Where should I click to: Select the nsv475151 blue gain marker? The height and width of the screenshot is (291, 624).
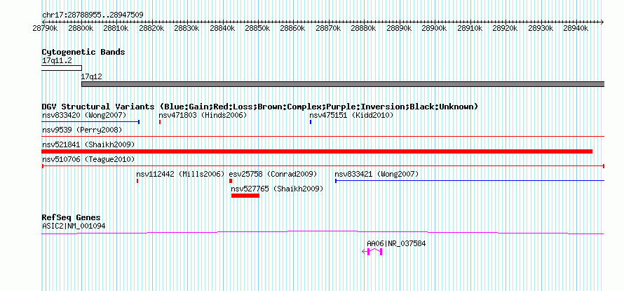point(311,122)
